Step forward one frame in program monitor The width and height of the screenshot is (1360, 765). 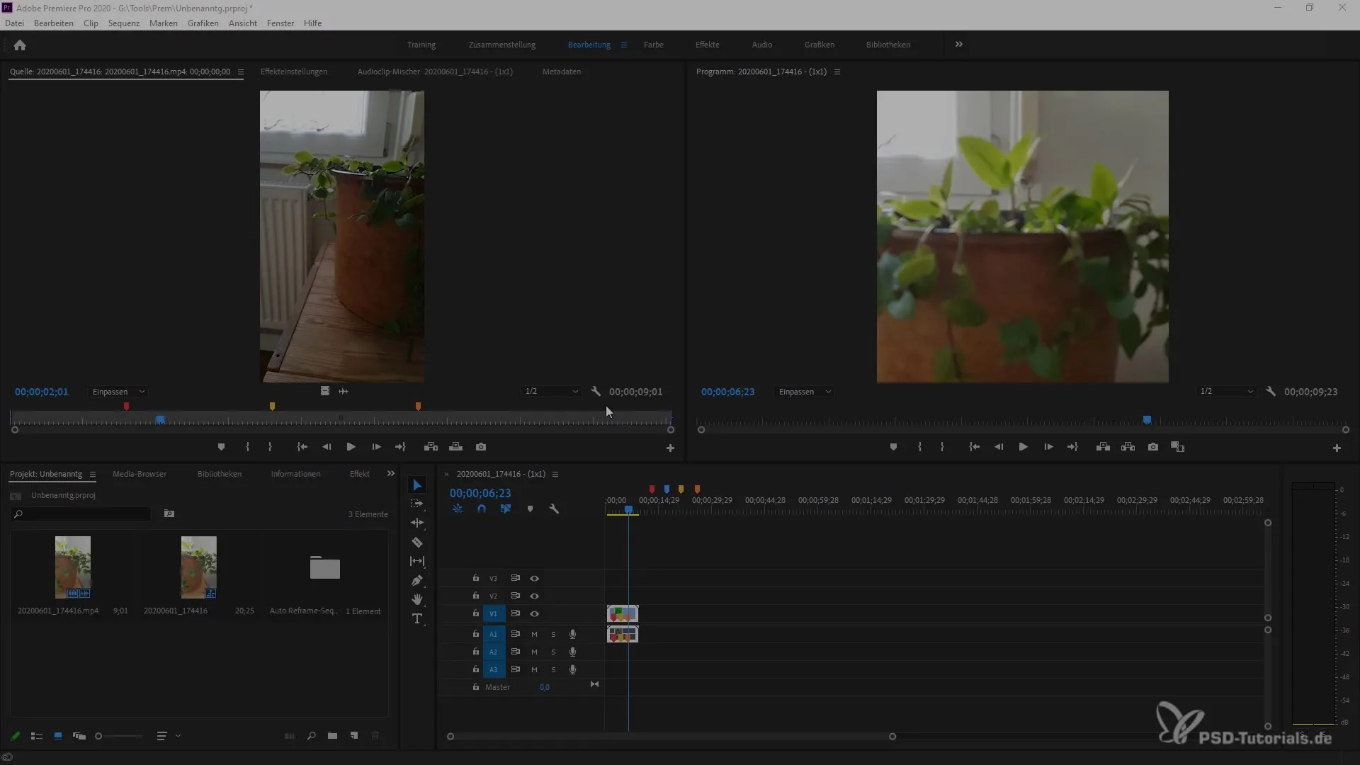coord(1048,447)
